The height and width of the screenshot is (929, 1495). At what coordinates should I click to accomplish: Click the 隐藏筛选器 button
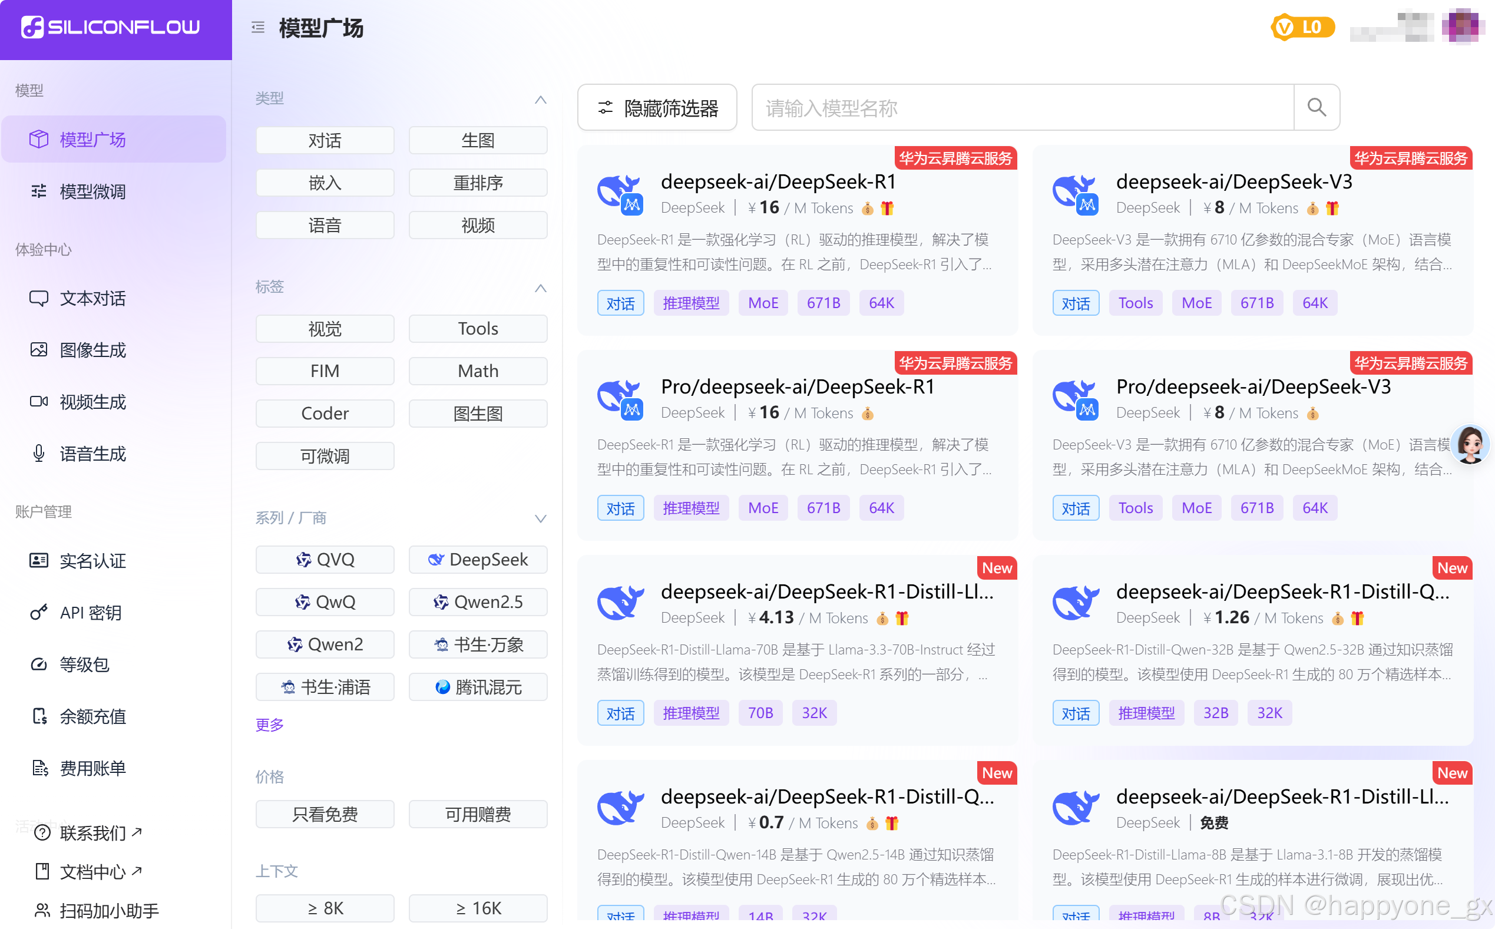657,108
